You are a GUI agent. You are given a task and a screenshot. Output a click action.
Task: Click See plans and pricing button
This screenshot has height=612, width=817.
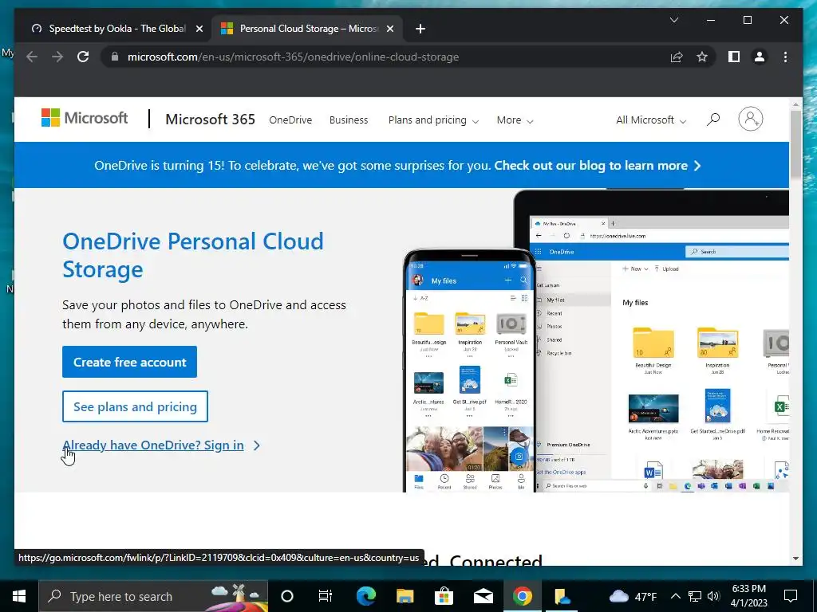[x=135, y=406]
